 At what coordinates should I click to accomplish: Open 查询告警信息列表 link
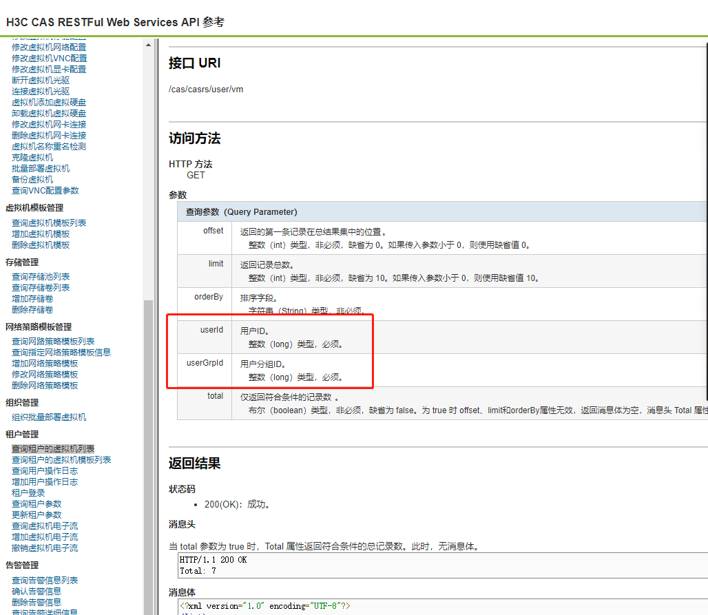tap(45, 581)
